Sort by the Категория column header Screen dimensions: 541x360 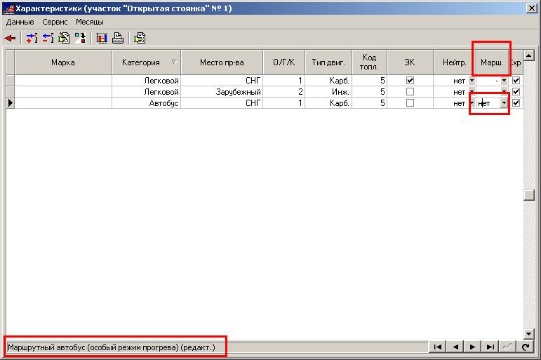pos(146,62)
